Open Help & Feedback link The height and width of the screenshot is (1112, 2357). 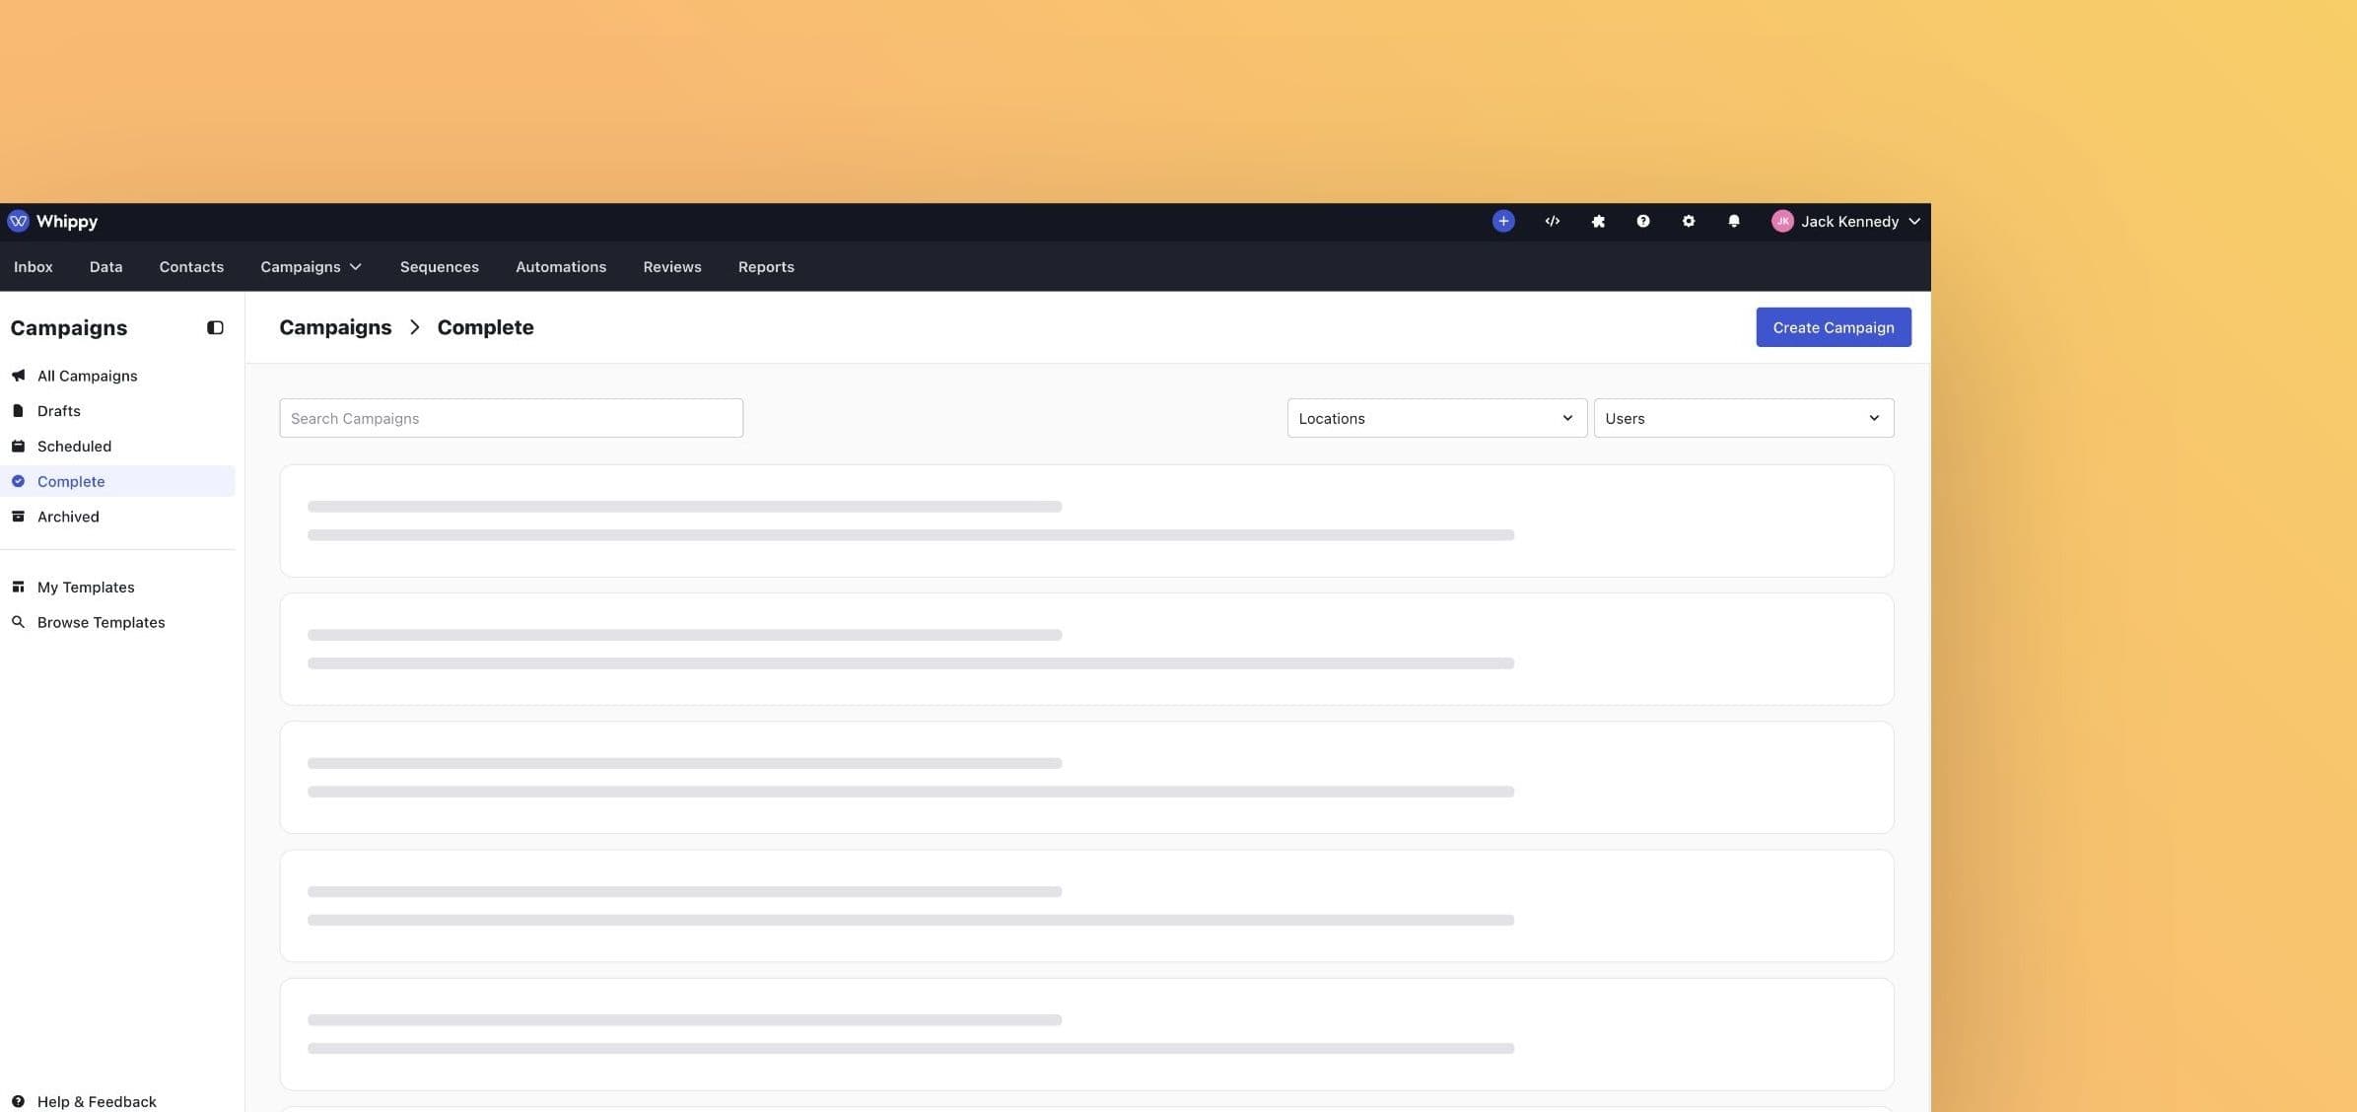click(x=96, y=1101)
